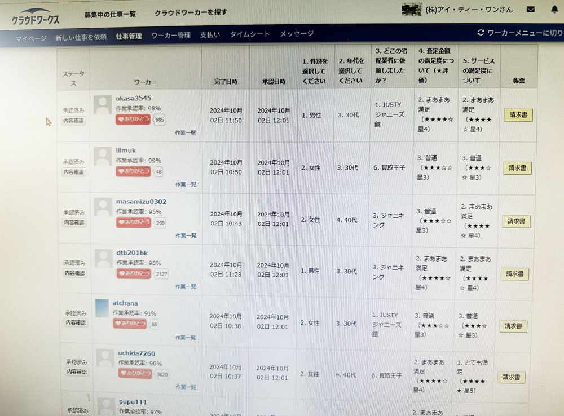
Task: Click atchana profile avatar
Action: [x=102, y=308]
